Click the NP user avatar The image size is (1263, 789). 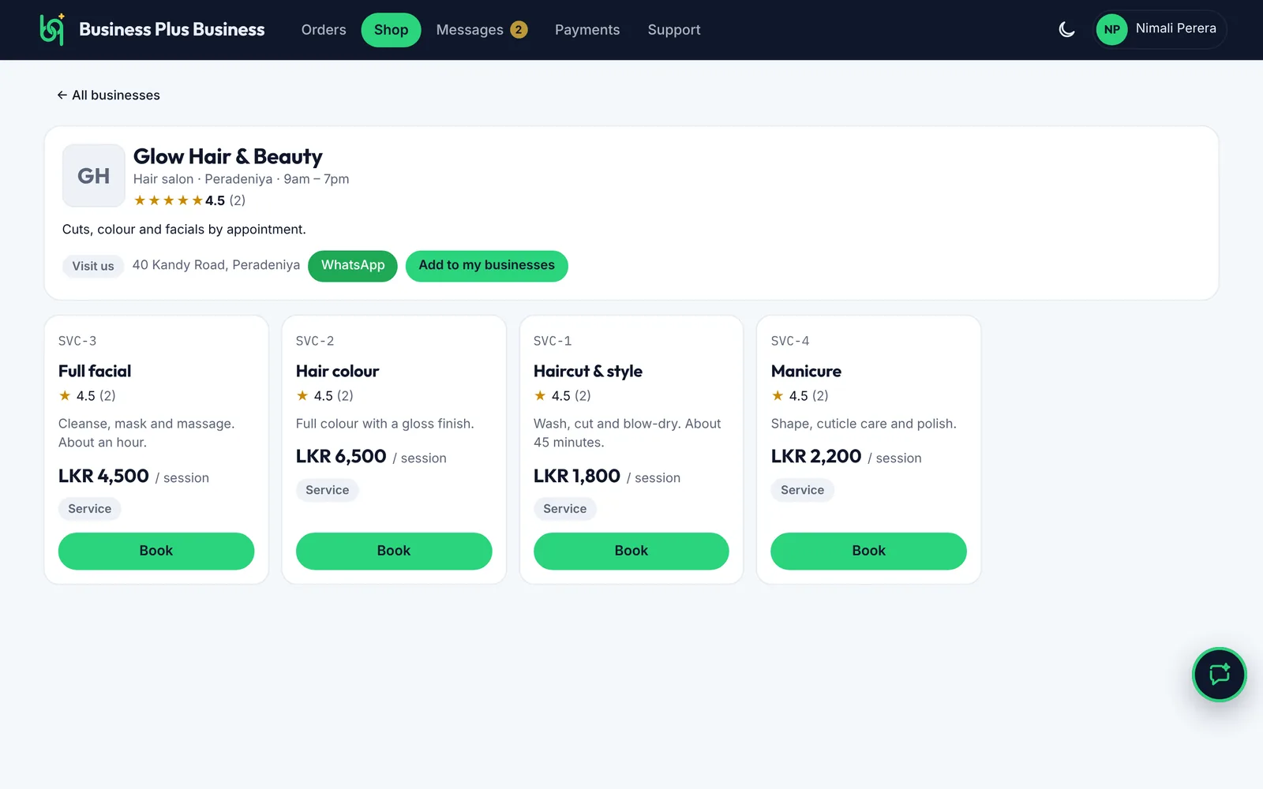coord(1111,30)
